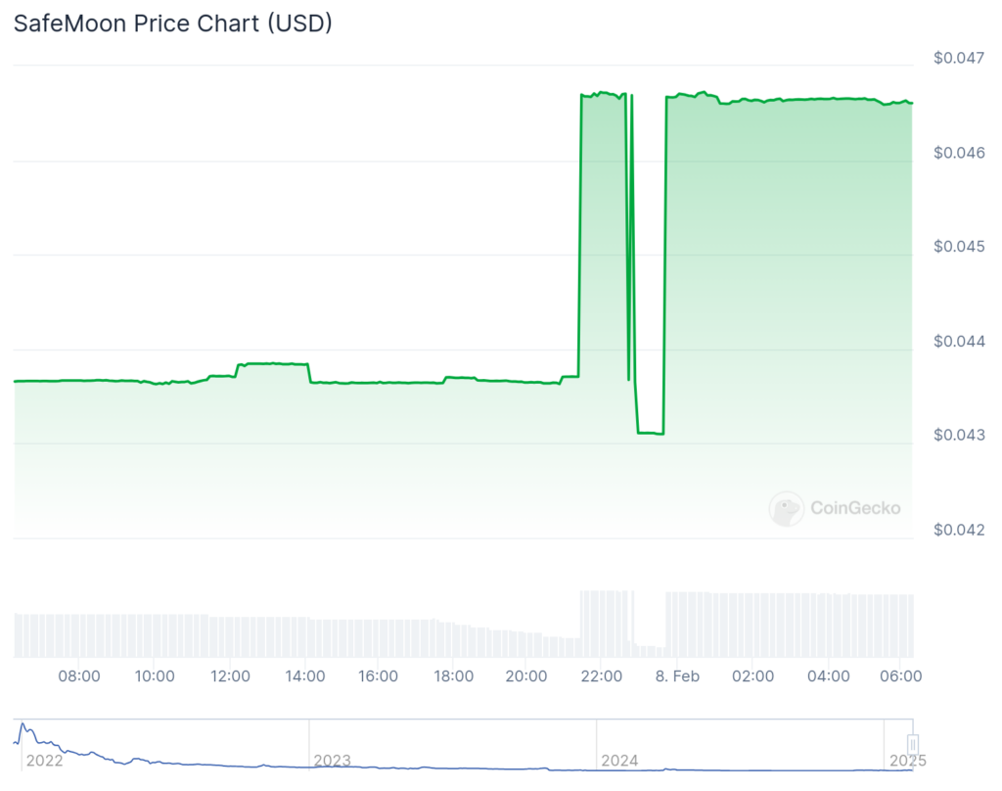Click the $0.043 price axis label
Image resolution: width=1002 pixels, height=791 pixels.
(x=959, y=435)
